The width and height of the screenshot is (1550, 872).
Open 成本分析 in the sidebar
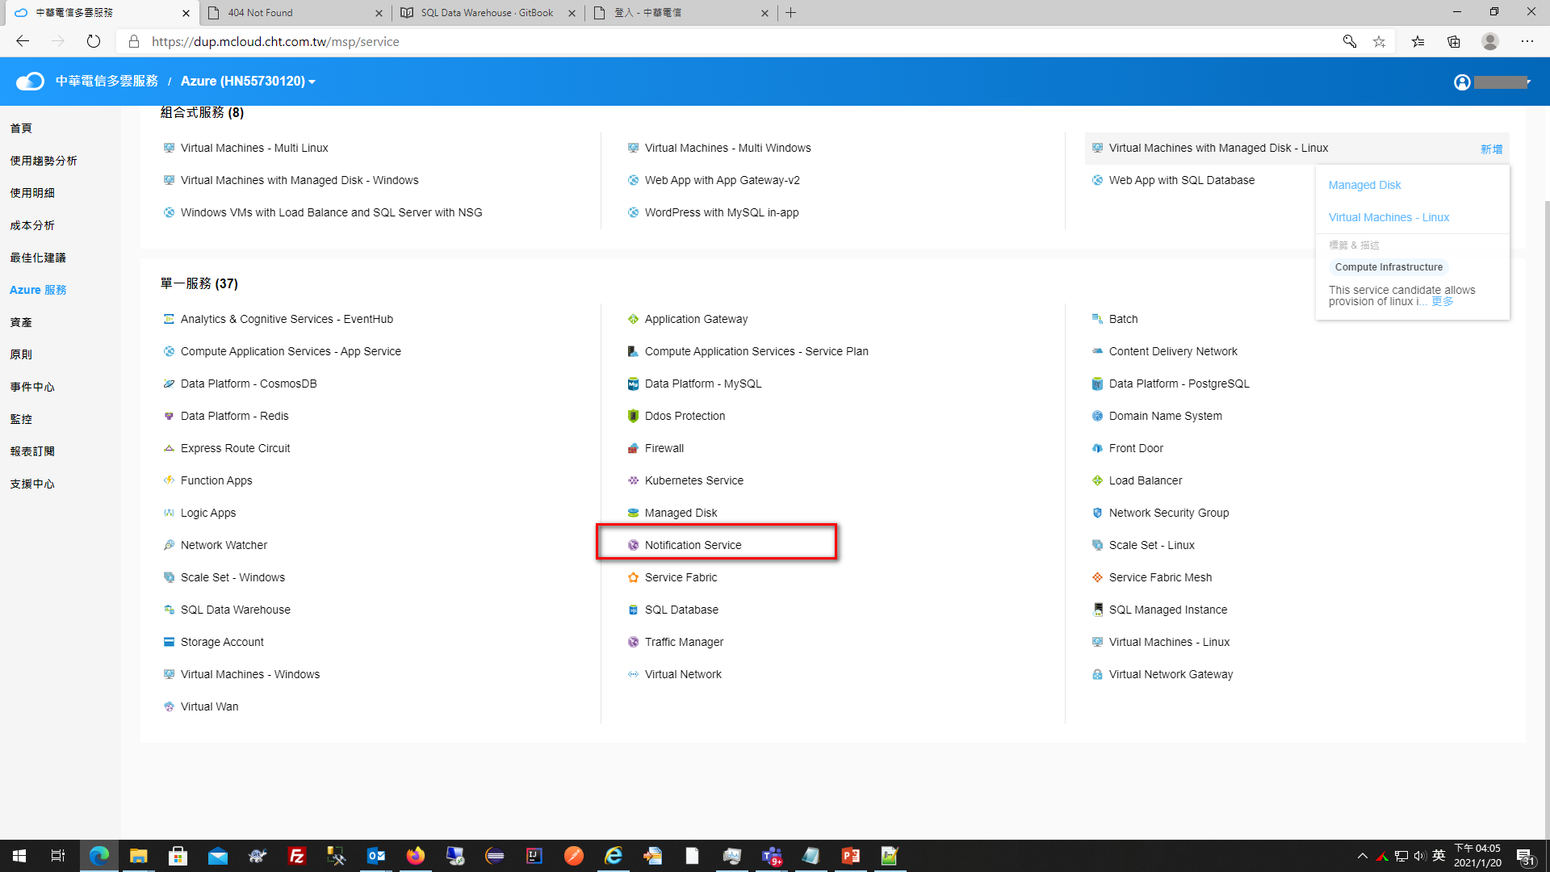32,225
